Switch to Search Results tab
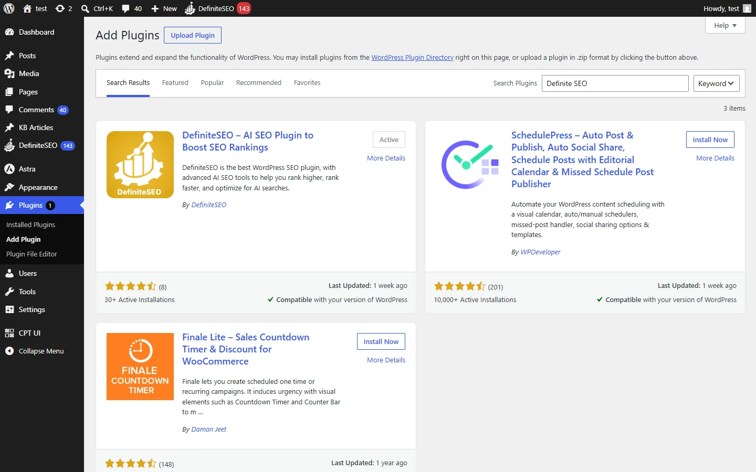The height and width of the screenshot is (472, 756). [128, 83]
